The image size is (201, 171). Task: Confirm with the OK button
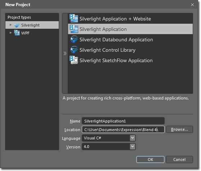point(150,160)
